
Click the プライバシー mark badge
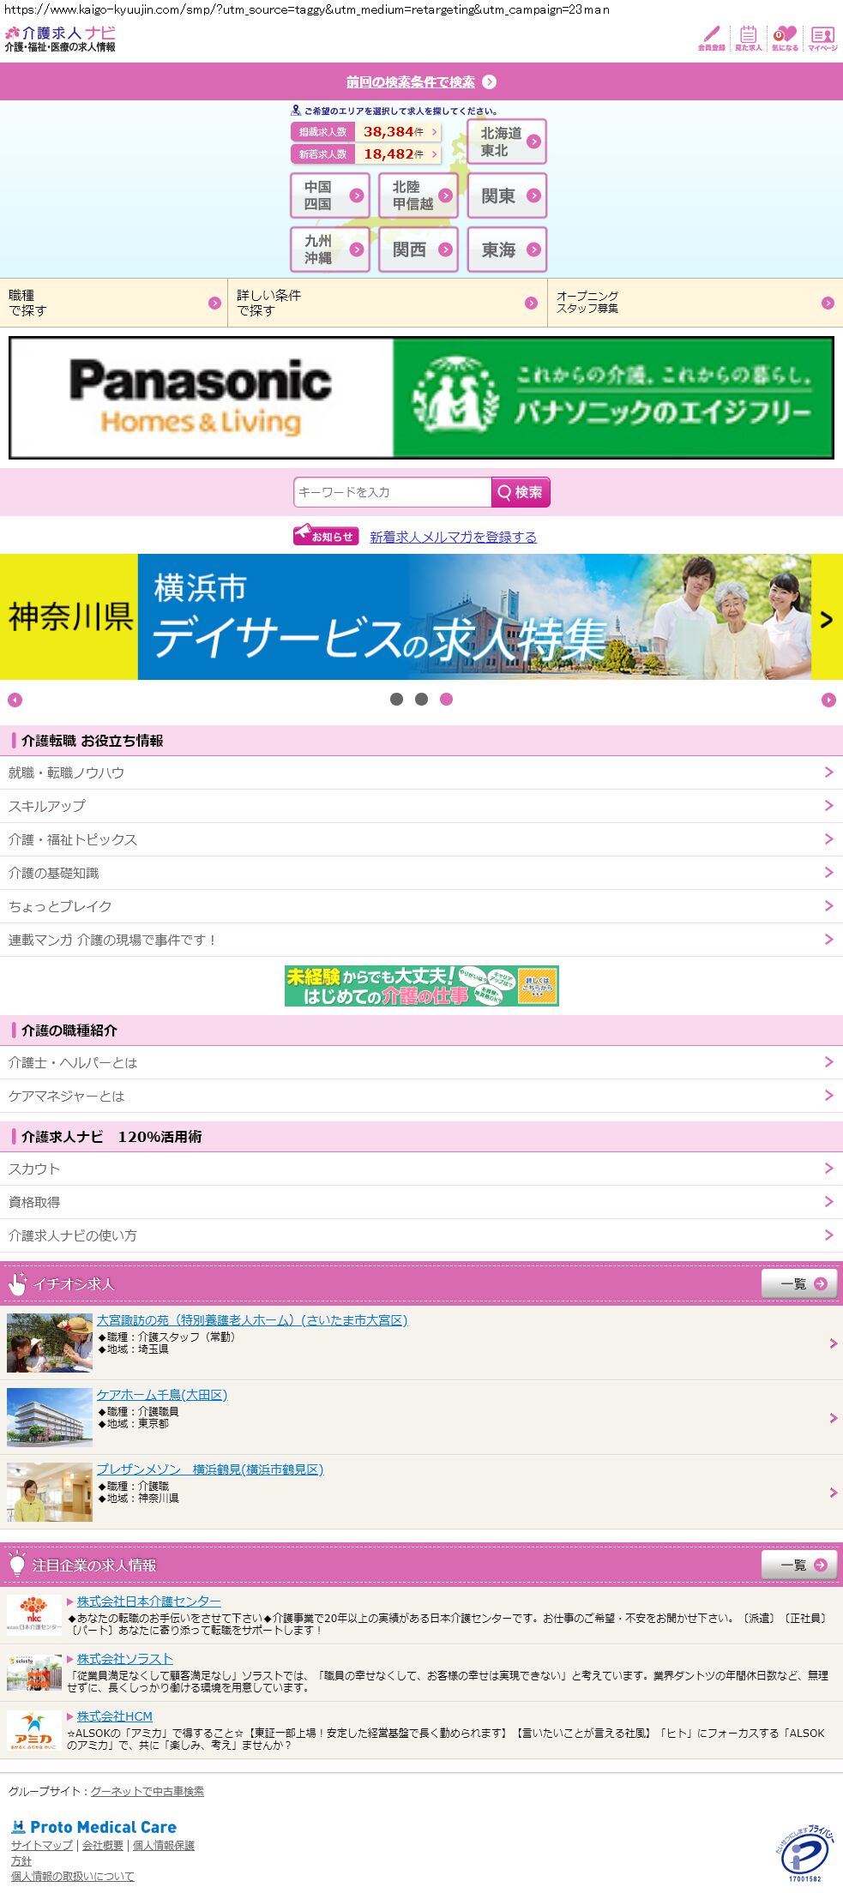(804, 1853)
